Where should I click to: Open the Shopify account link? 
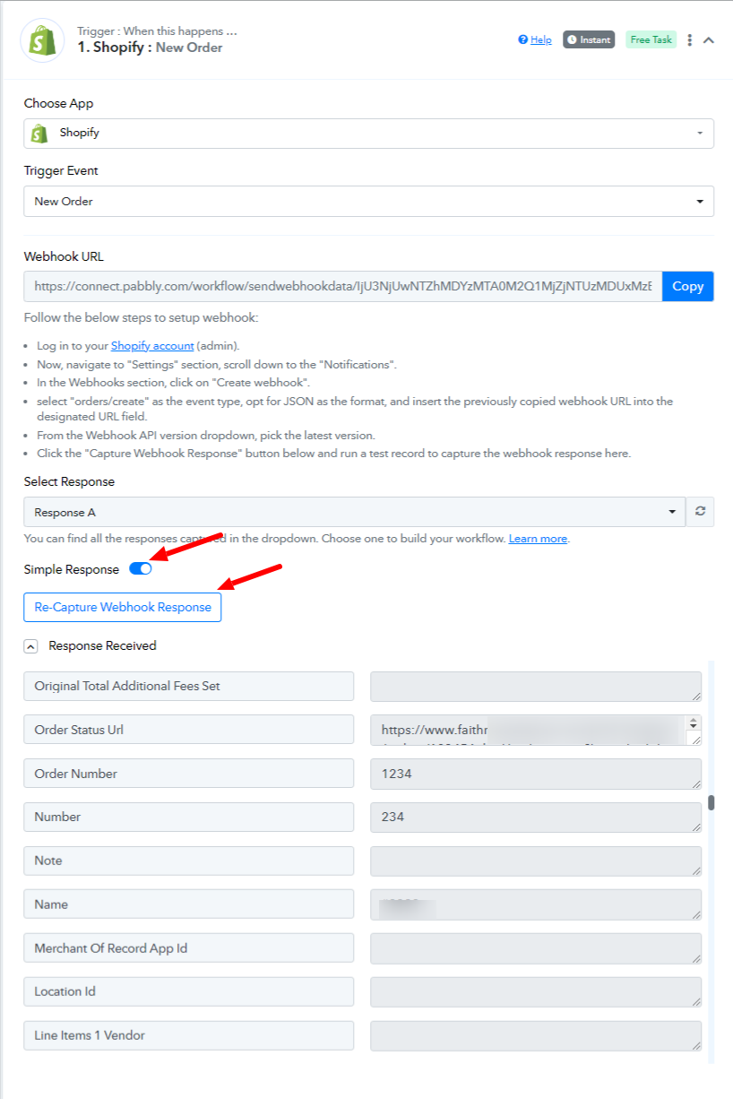tap(152, 346)
